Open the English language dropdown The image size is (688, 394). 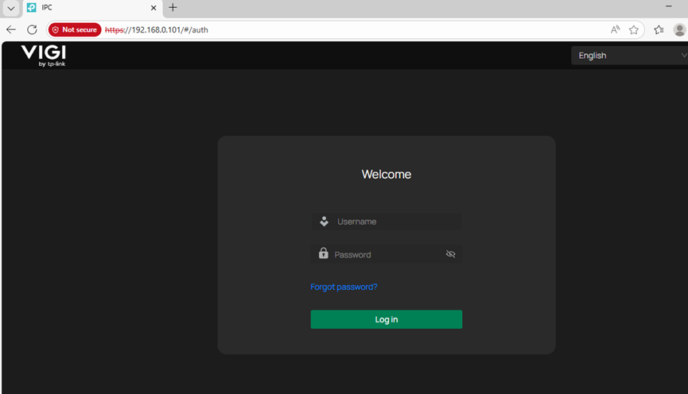pos(630,56)
